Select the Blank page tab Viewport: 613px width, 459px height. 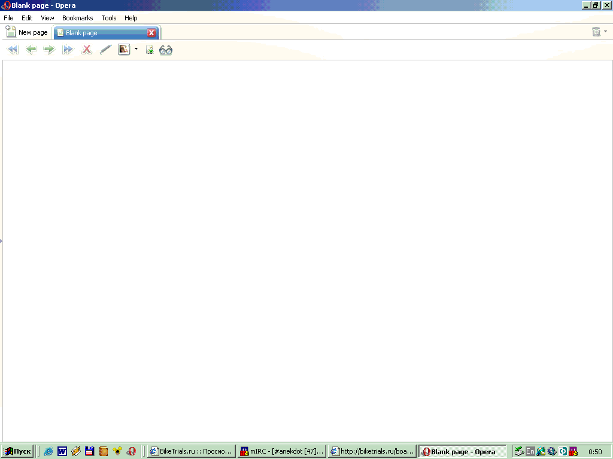99,33
